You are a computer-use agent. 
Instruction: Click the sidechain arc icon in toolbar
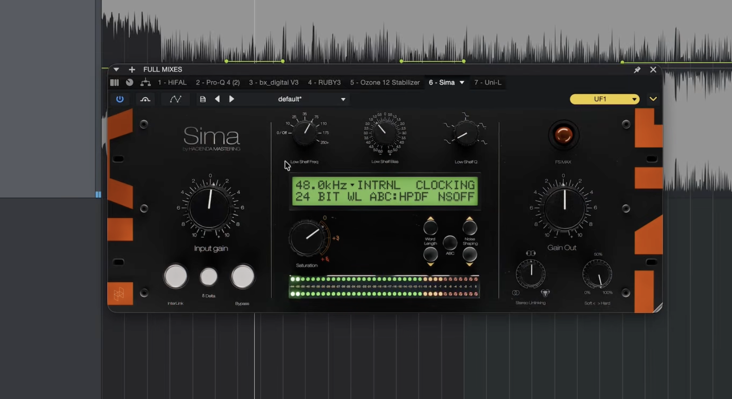click(145, 99)
